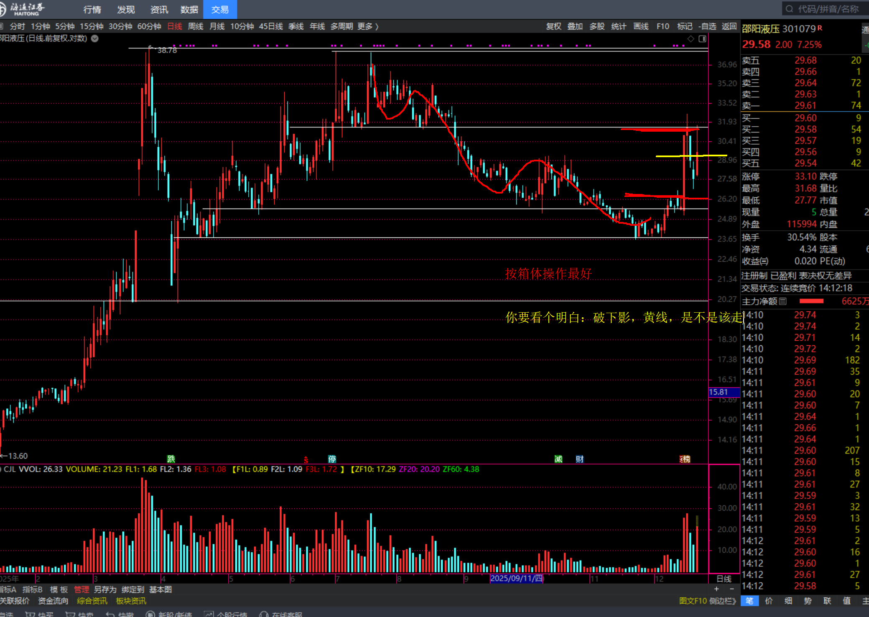Screen dimensions: 869x617
Task: Toggle 复权 price adjustment
Action: [553, 26]
